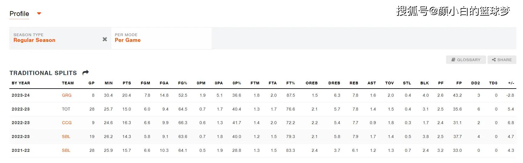Click the book icon in Glossary button
523x163 pixels.
(453, 60)
